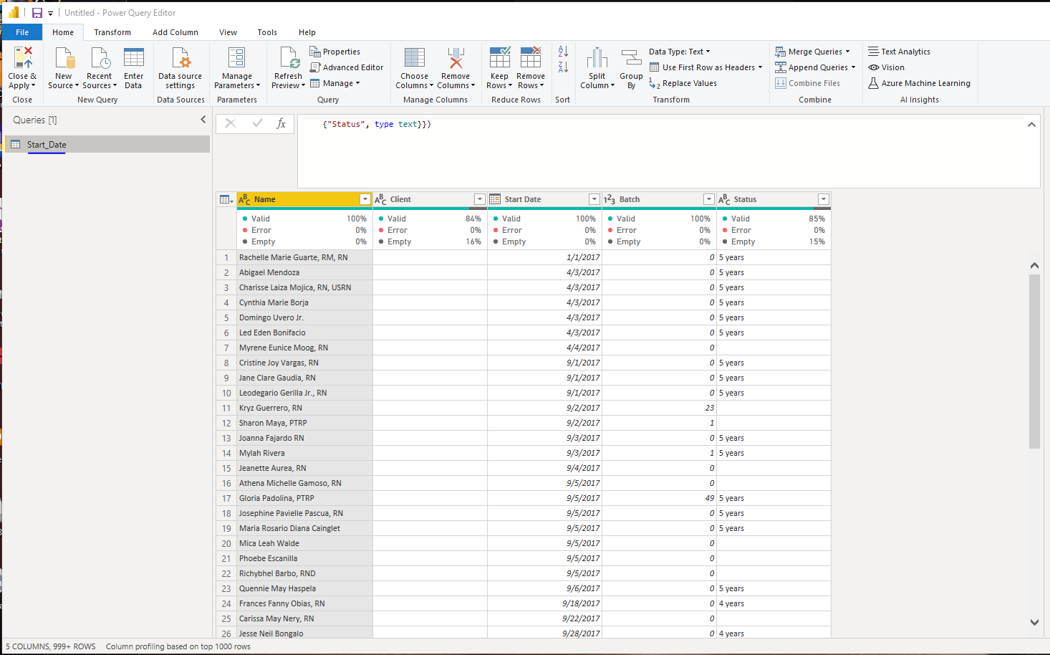Switch to the Transform tab
This screenshot has height=655, width=1050.
[x=112, y=32]
